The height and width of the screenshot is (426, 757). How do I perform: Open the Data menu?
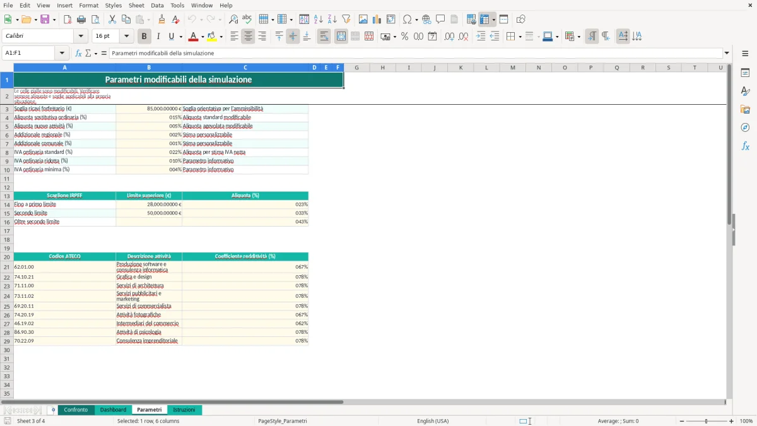tap(157, 5)
